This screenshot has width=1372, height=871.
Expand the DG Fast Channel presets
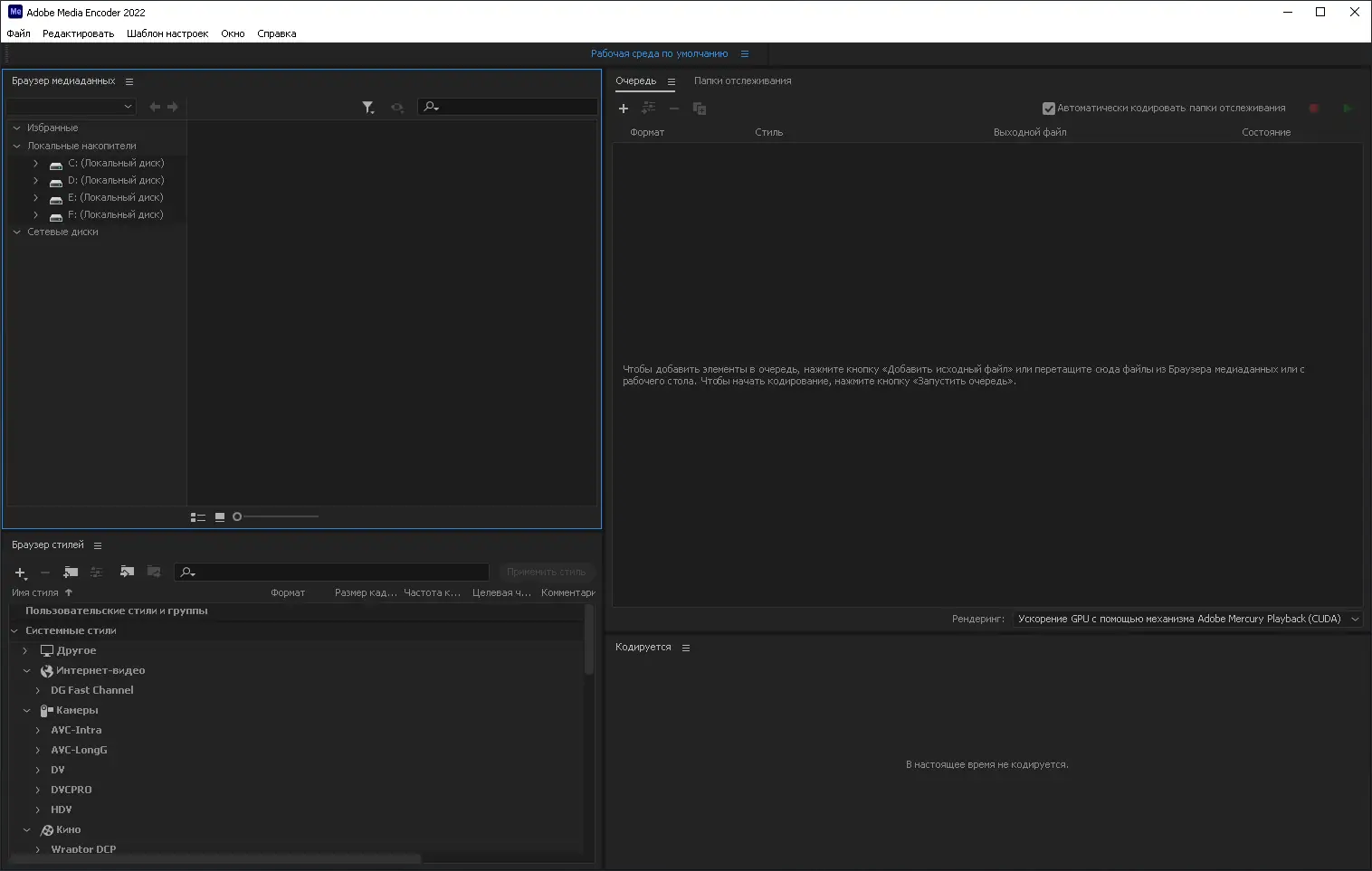pos(38,691)
